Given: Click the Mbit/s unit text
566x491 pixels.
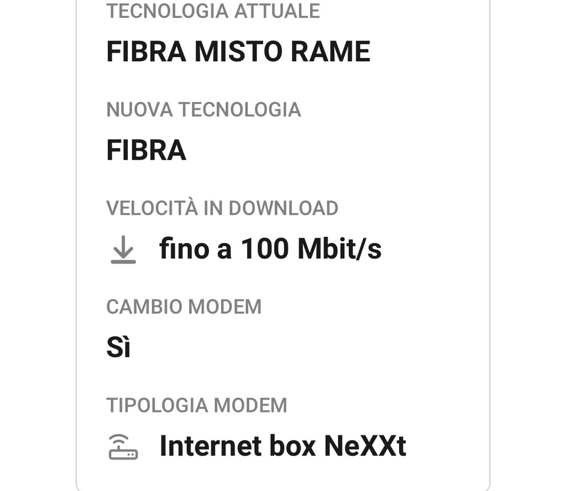Looking at the screenshot, I should tap(339, 249).
